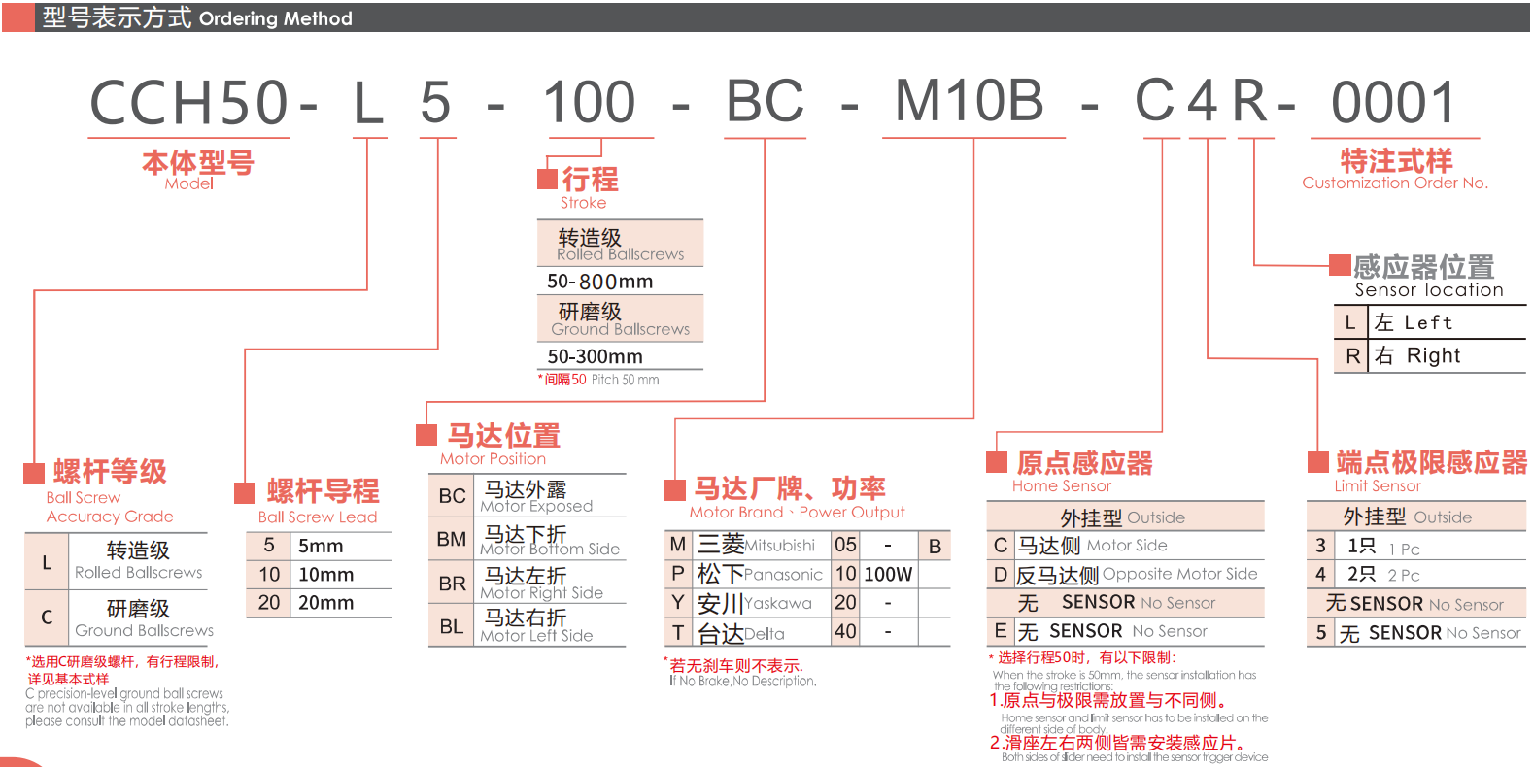The image size is (1533, 767).
Task: Click the red marker beside 马达厂牌、功率
Action: 674,488
